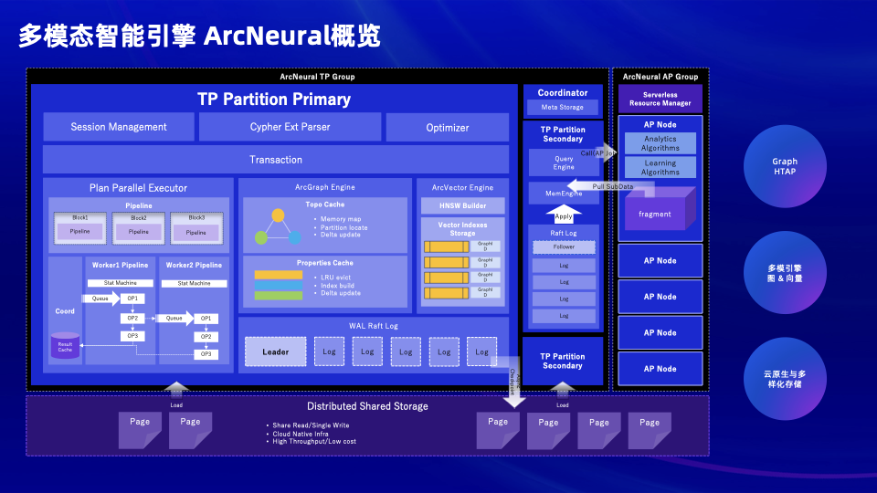Click the Serverless Resource Manager box
Screen dimensions: 877x493
point(660,99)
